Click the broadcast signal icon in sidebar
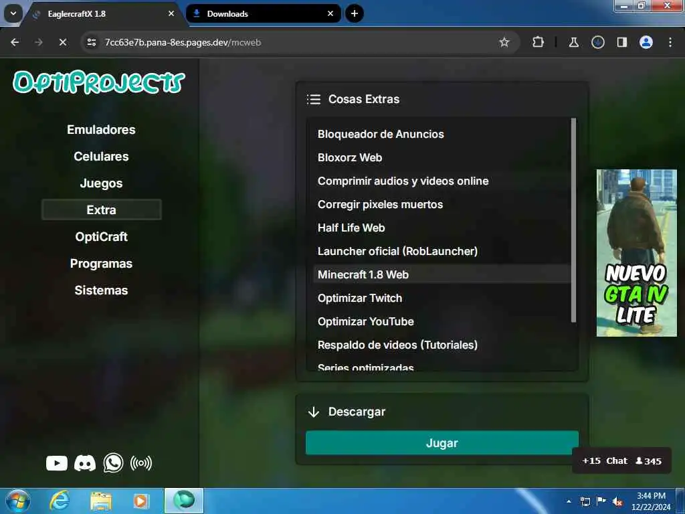Image resolution: width=685 pixels, height=514 pixels. [x=141, y=463]
